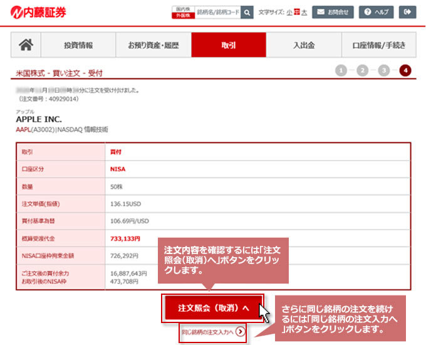426x345 pixels.
Task: Click the page title 米国株式 - 買い注文 - 受付
Action: 60,73
